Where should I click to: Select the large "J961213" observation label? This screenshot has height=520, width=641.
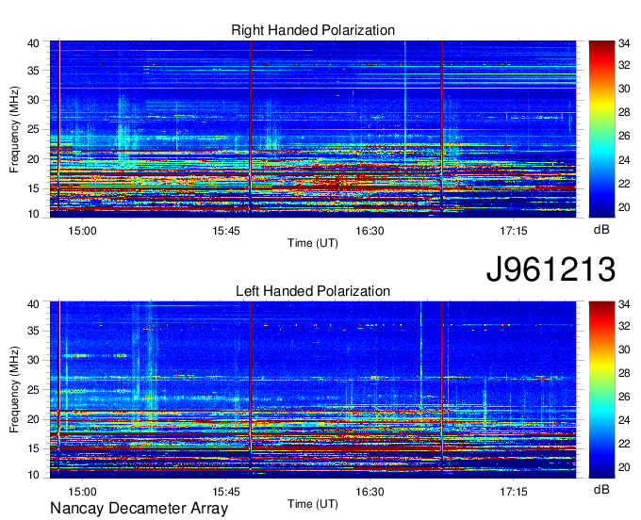pyautogui.click(x=551, y=268)
